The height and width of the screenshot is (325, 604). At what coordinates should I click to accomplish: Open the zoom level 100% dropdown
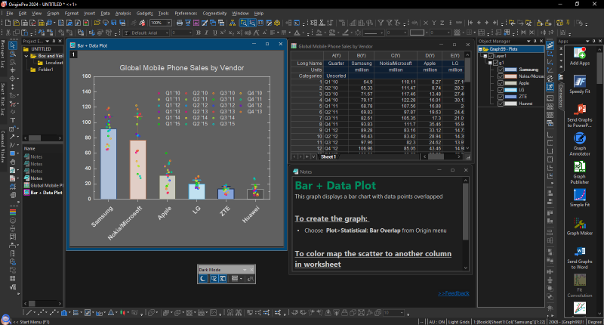click(168, 23)
